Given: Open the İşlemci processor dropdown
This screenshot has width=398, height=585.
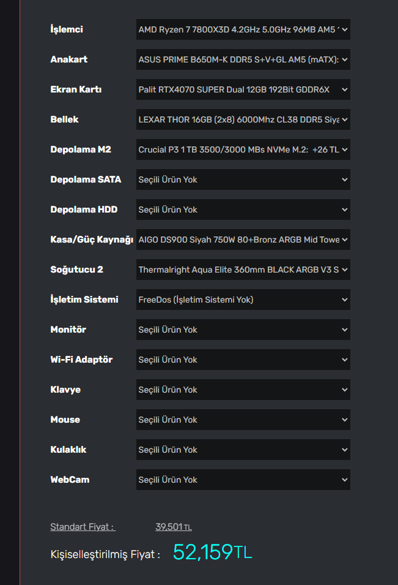Looking at the screenshot, I should (x=243, y=29).
